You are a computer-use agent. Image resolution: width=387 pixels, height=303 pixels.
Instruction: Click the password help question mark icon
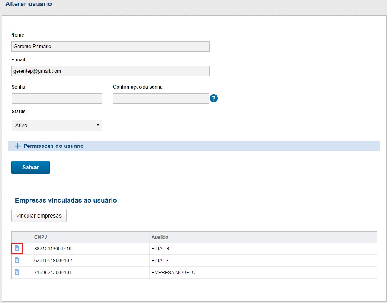pyautogui.click(x=214, y=98)
